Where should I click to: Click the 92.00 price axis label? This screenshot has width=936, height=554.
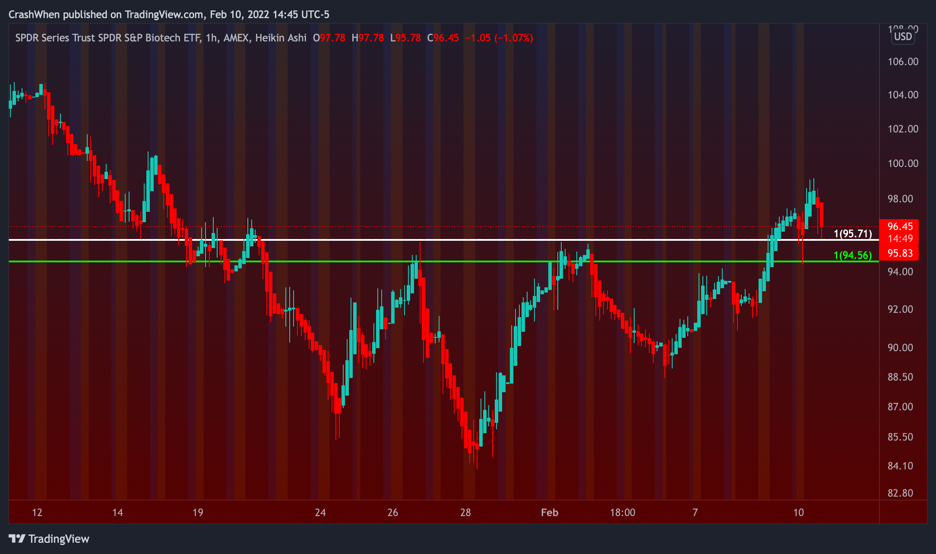(x=900, y=309)
